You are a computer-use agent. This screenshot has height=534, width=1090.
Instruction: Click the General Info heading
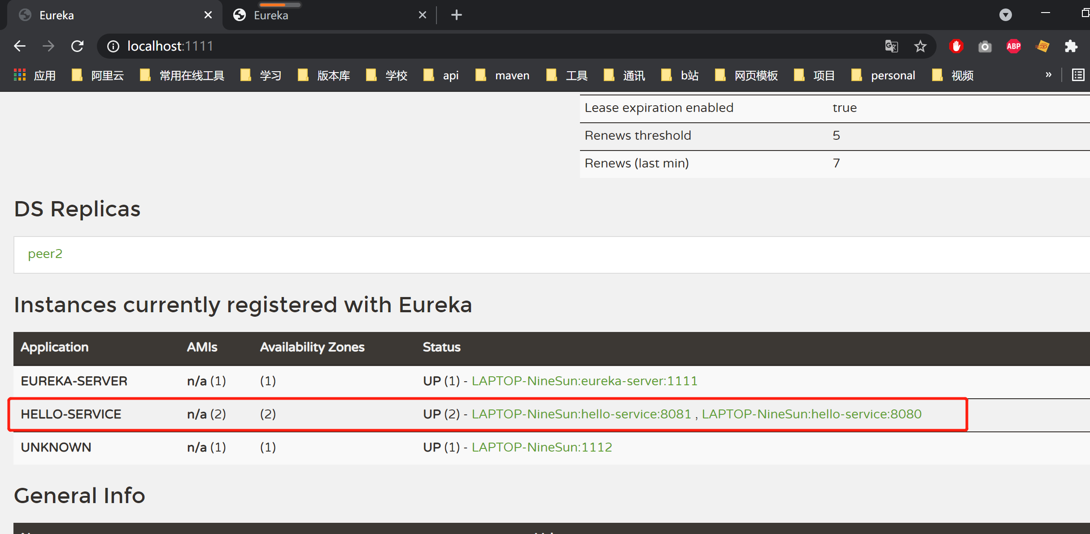(79, 495)
